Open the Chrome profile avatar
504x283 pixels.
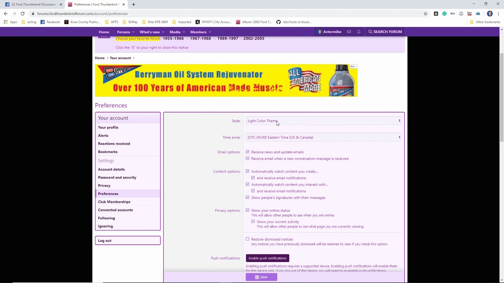point(490,13)
